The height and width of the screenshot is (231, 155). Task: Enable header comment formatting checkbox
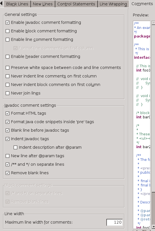pos(7,56)
